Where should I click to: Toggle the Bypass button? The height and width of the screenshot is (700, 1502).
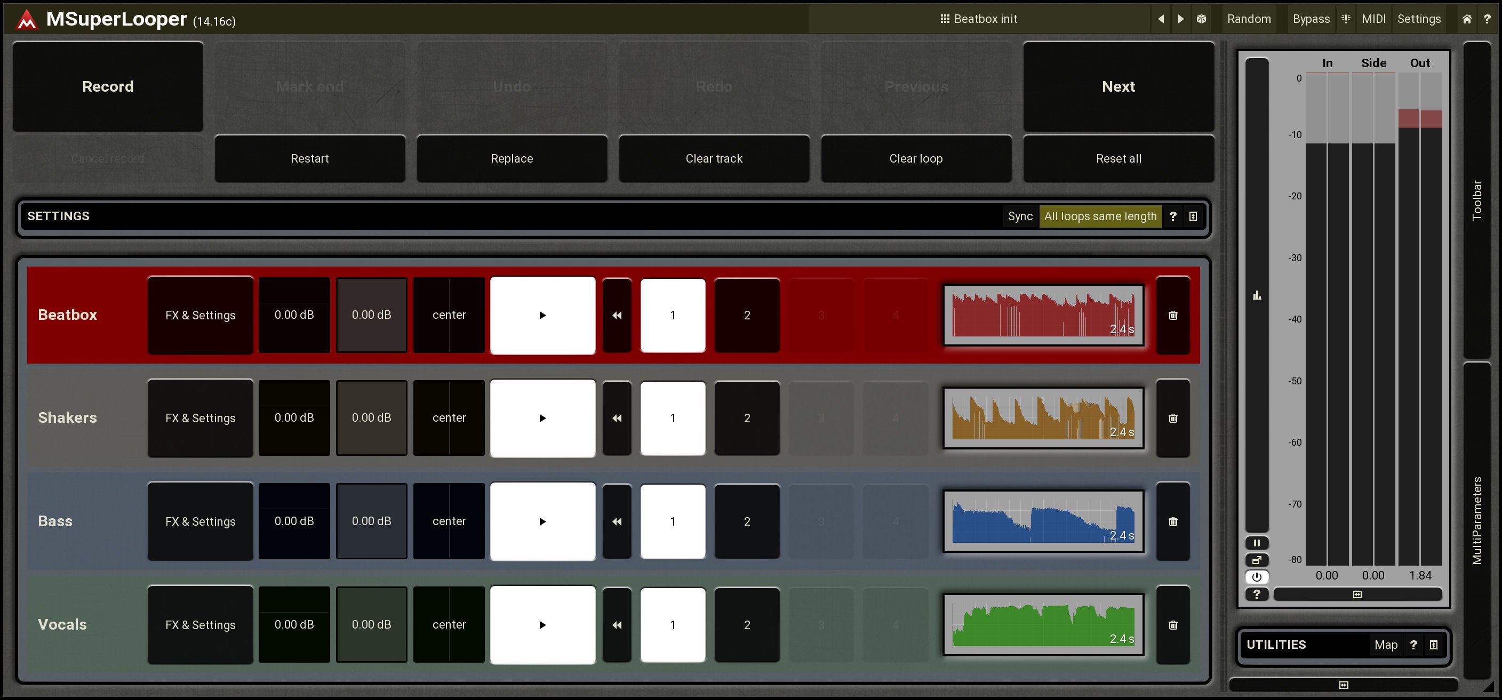[x=1311, y=19]
